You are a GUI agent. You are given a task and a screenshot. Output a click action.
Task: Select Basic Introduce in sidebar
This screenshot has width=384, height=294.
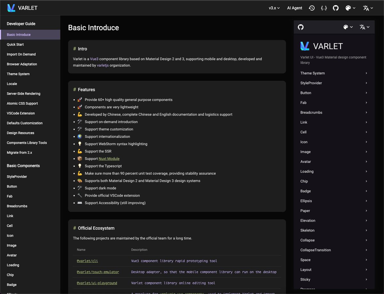pos(30,35)
